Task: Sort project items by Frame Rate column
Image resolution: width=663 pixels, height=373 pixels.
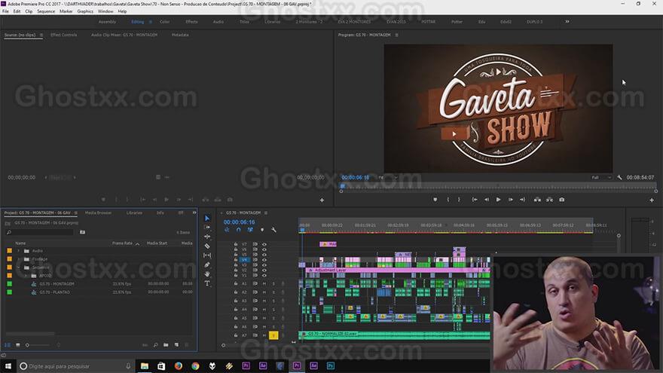Action: click(x=122, y=243)
